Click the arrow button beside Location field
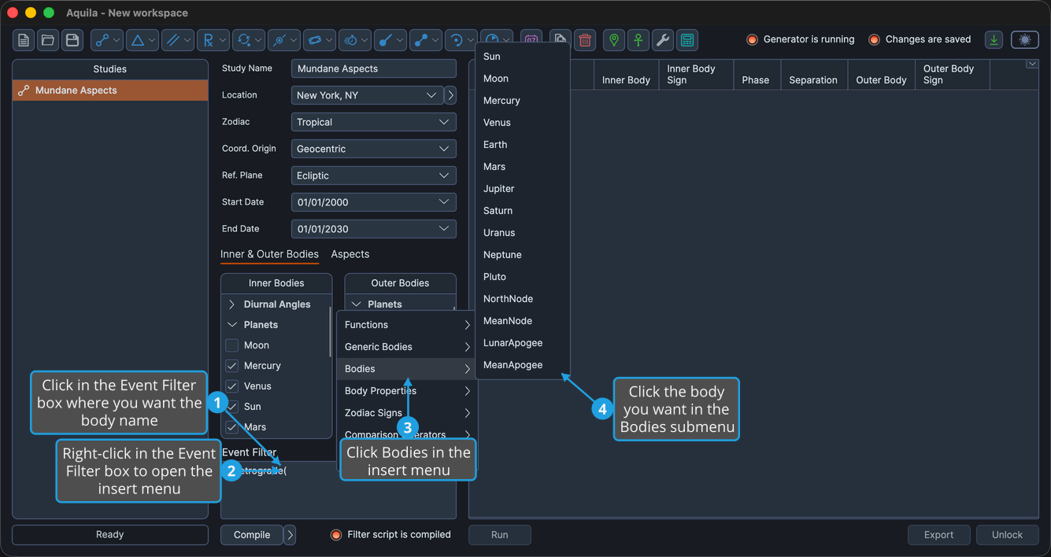The width and height of the screenshot is (1051, 557). [450, 95]
